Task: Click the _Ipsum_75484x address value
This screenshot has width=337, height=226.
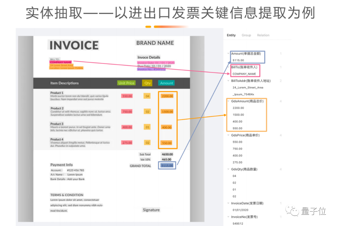Action: click(x=243, y=94)
